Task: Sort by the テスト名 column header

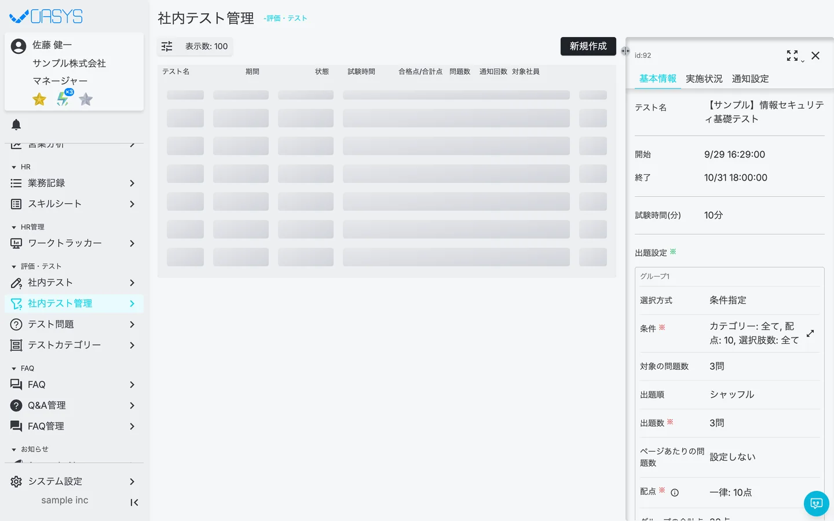Action: 176,72
